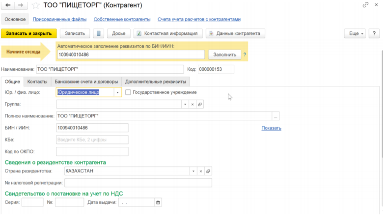Go back with the left arrow button

8,5
